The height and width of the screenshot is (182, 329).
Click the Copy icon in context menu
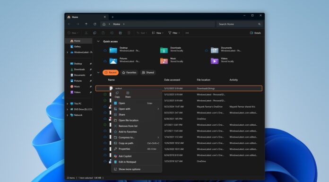[117, 95]
